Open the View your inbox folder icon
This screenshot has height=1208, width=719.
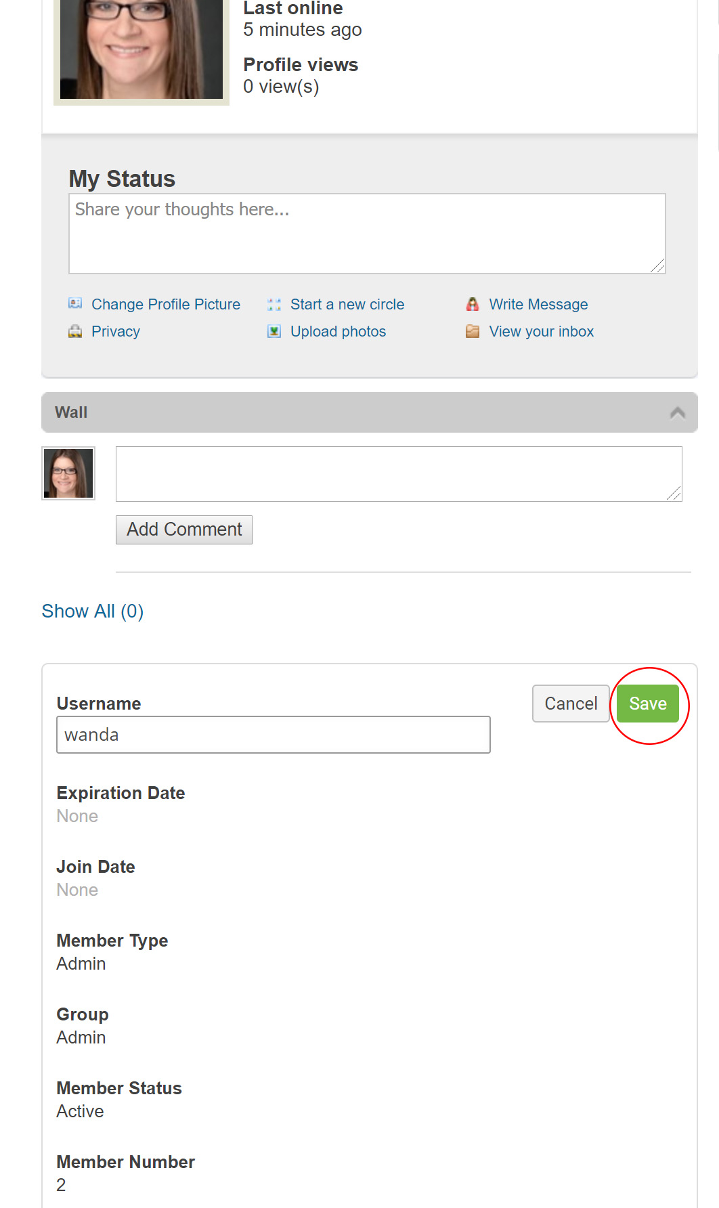473,331
